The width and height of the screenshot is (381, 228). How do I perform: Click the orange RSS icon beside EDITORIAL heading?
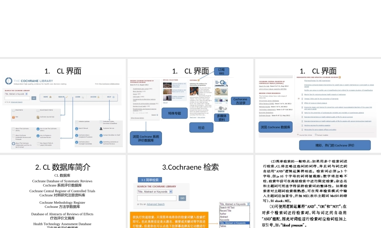point(199,80)
